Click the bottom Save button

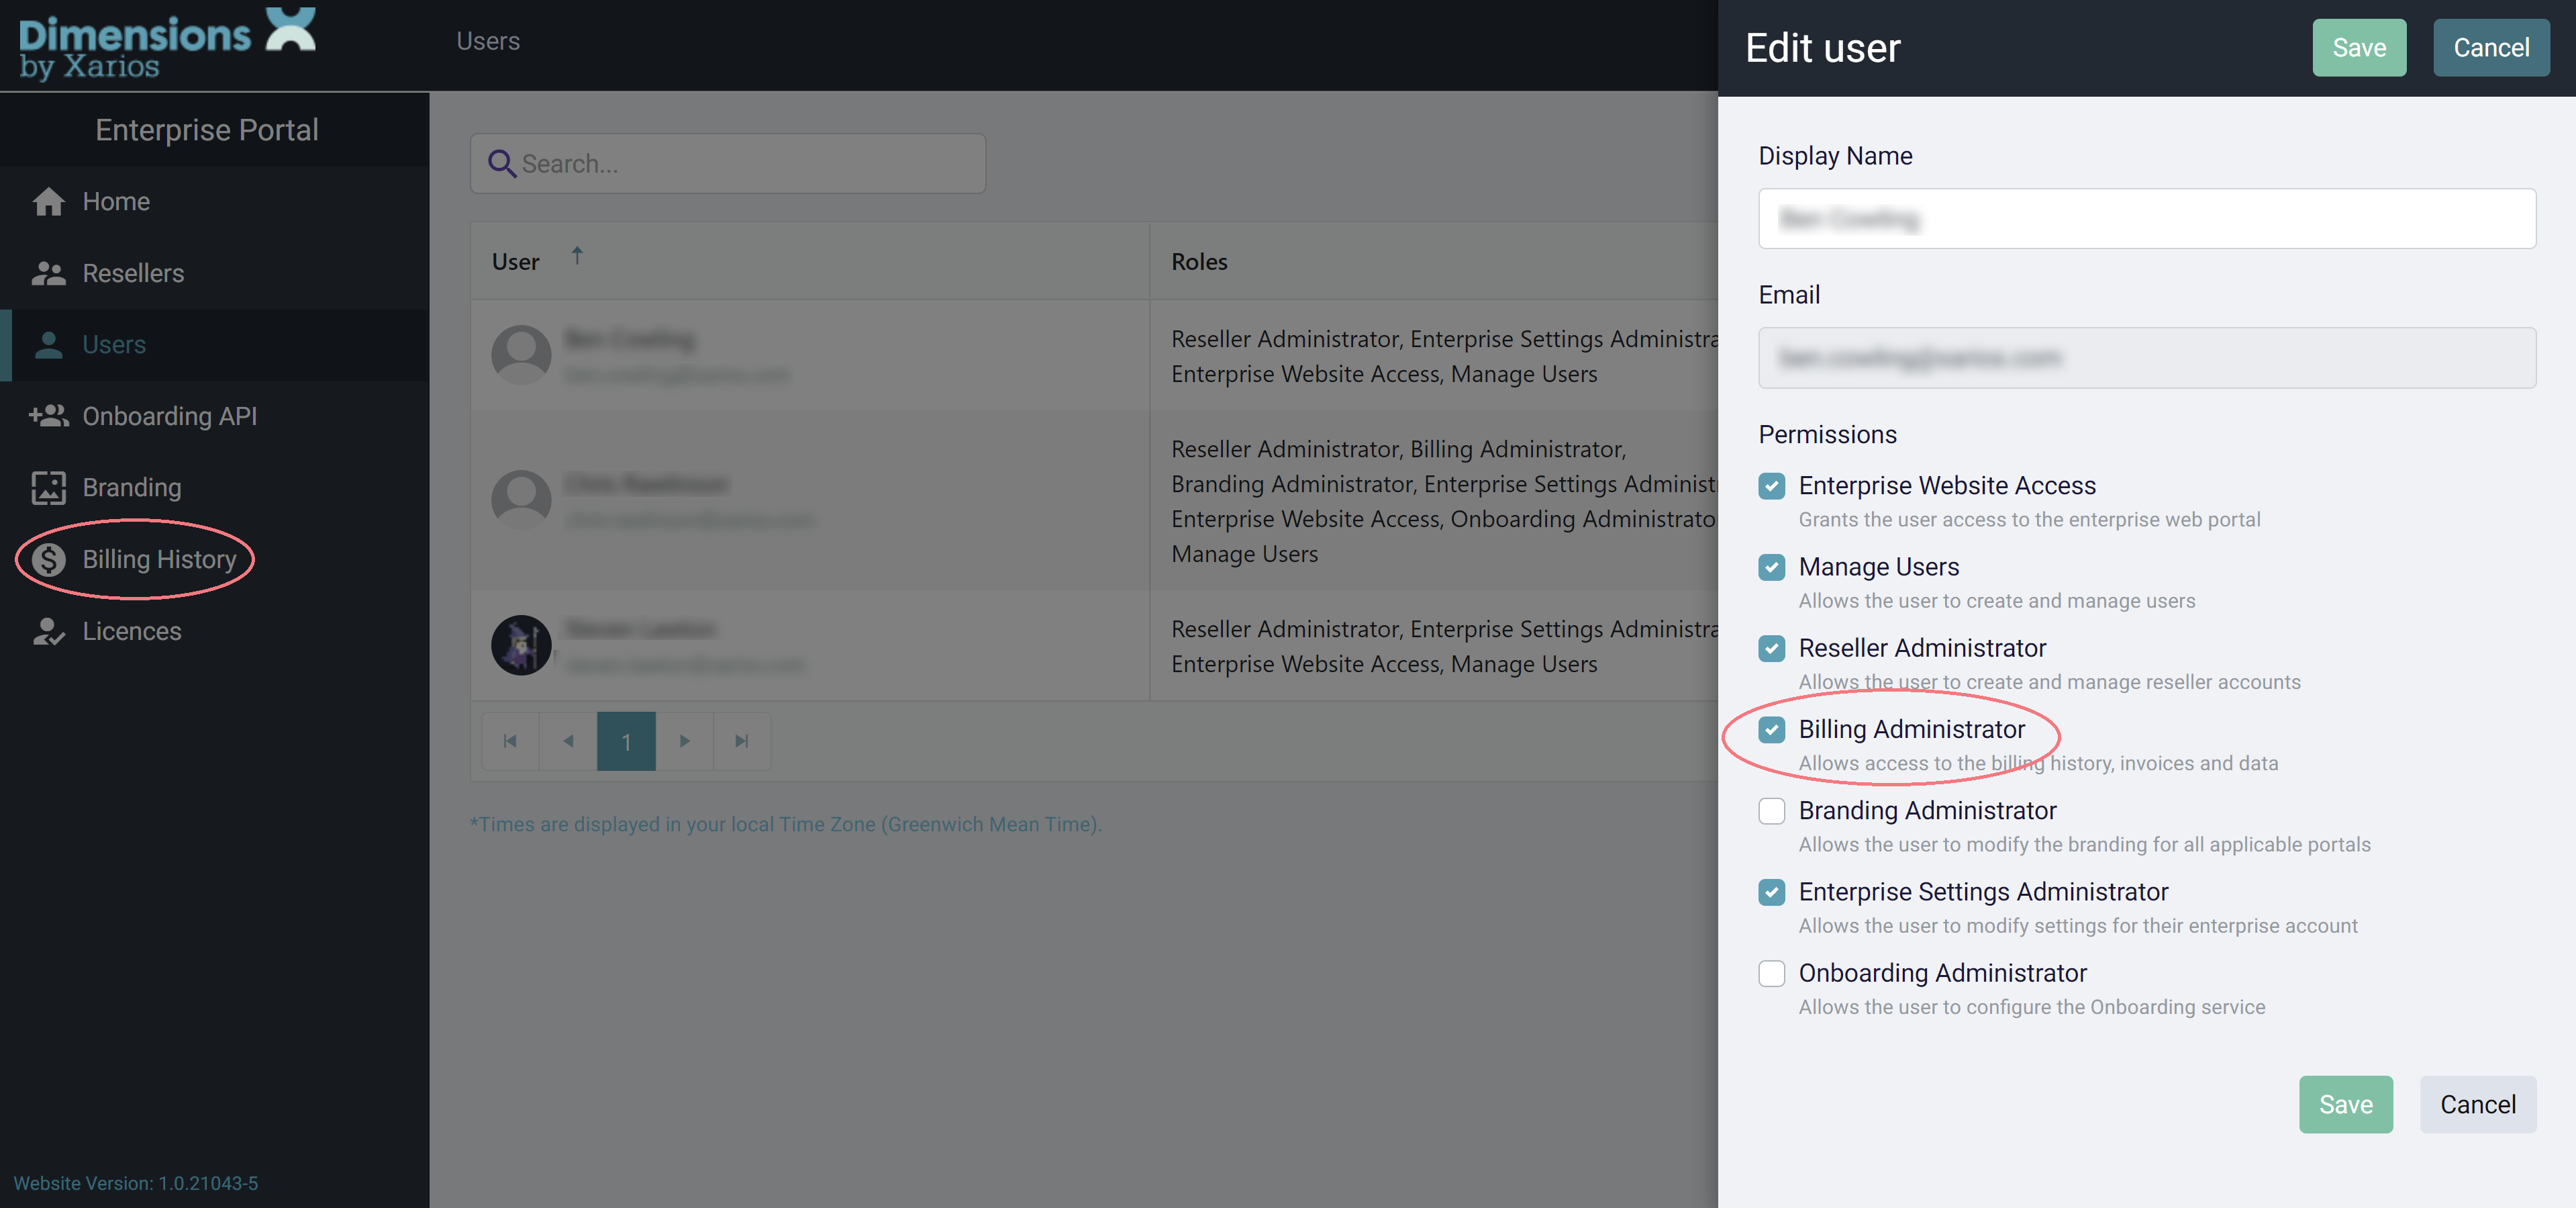click(2345, 1104)
